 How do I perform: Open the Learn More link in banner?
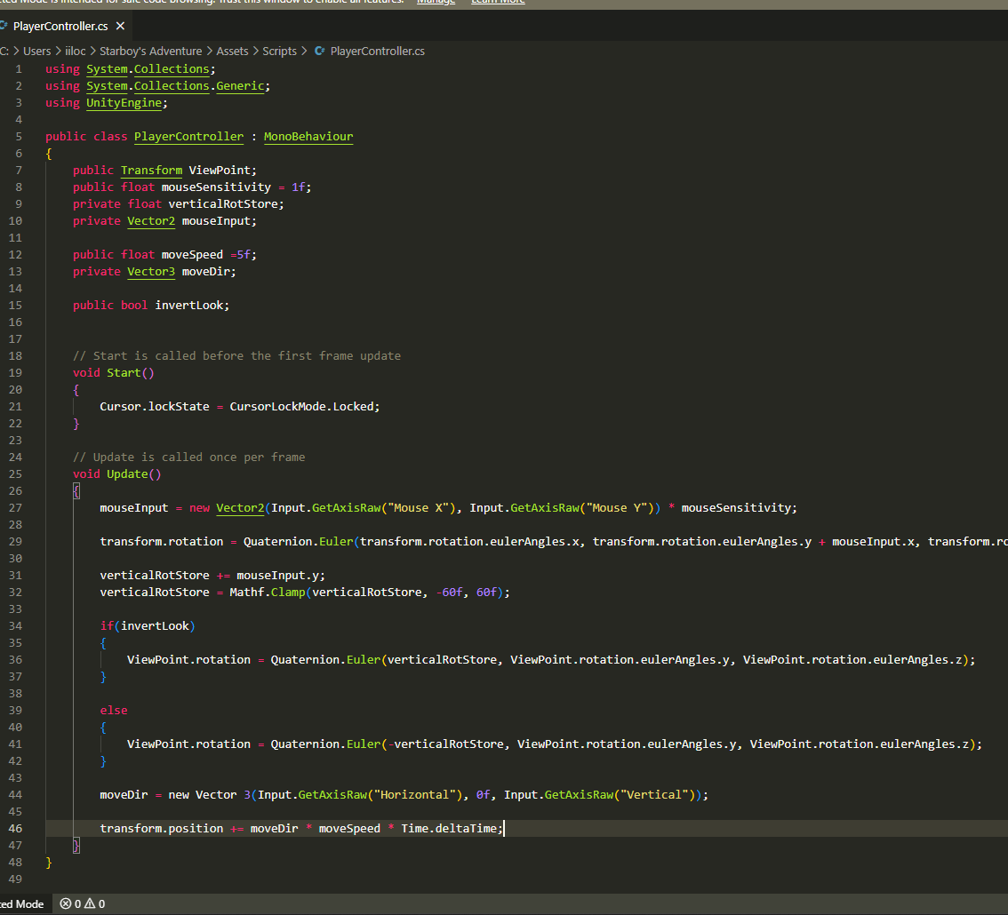click(497, 2)
